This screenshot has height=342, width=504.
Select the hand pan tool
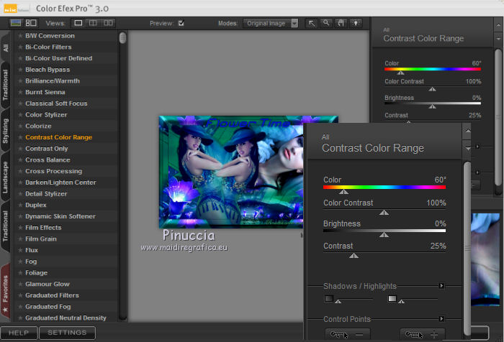tap(341, 23)
